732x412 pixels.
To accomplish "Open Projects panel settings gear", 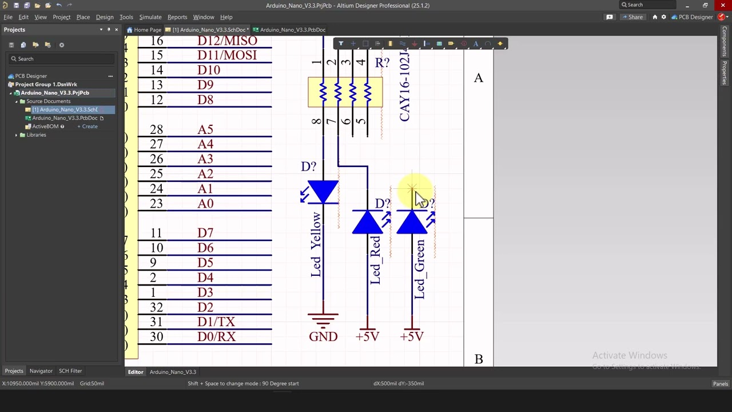I will [62, 45].
